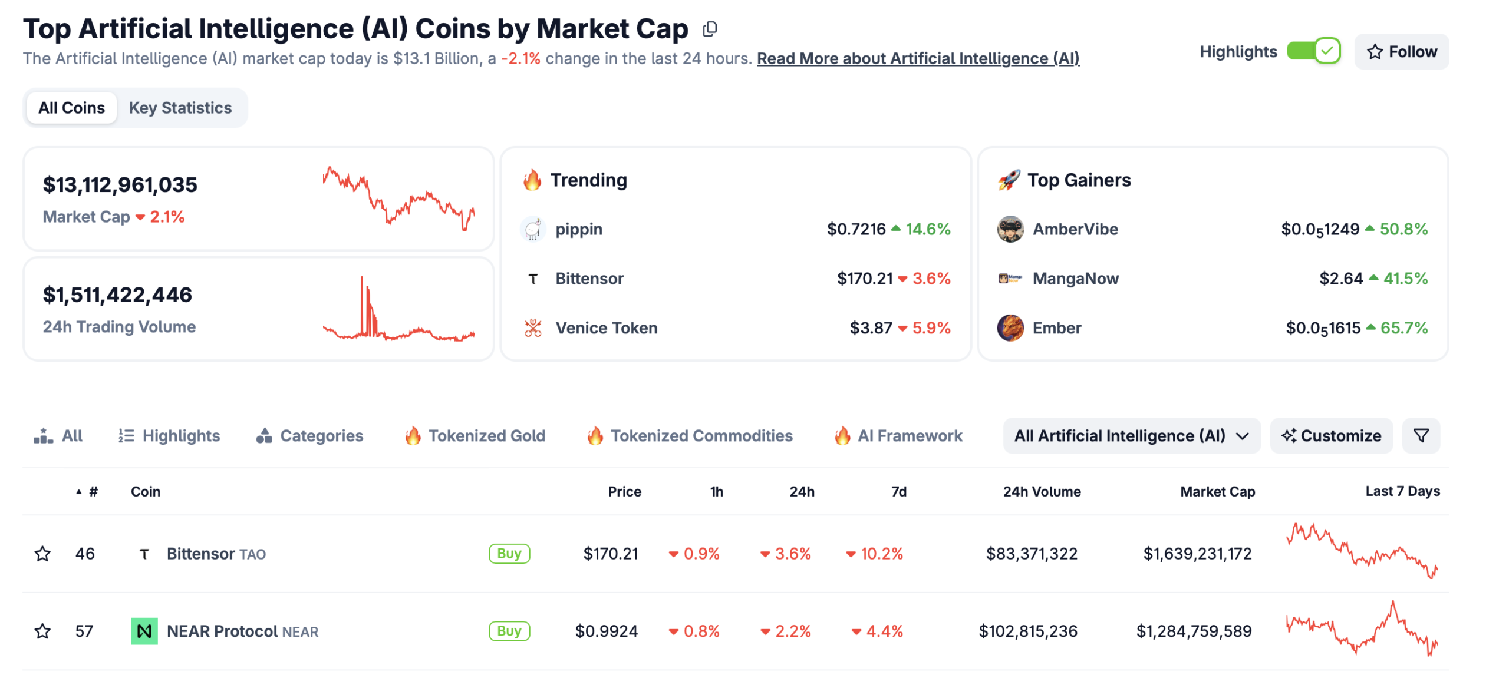
Task: Click the Categories grouping icon
Action: tap(264, 436)
